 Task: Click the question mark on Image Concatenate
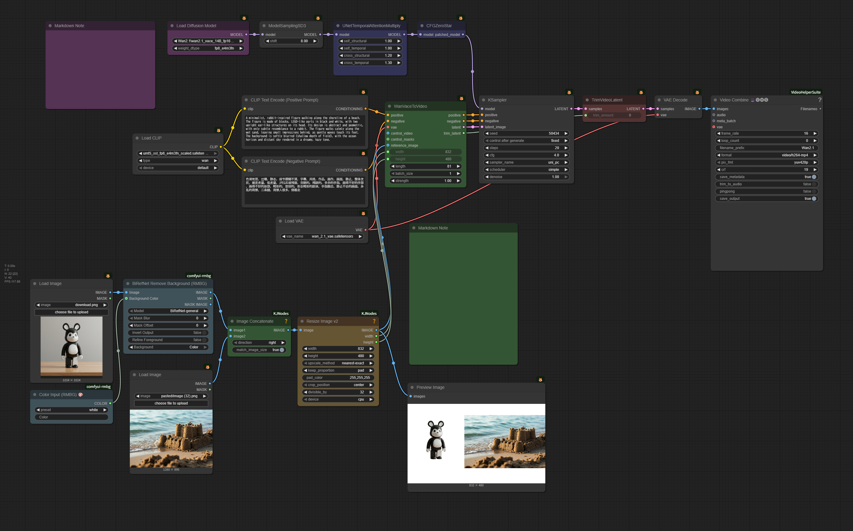(x=286, y=321)
